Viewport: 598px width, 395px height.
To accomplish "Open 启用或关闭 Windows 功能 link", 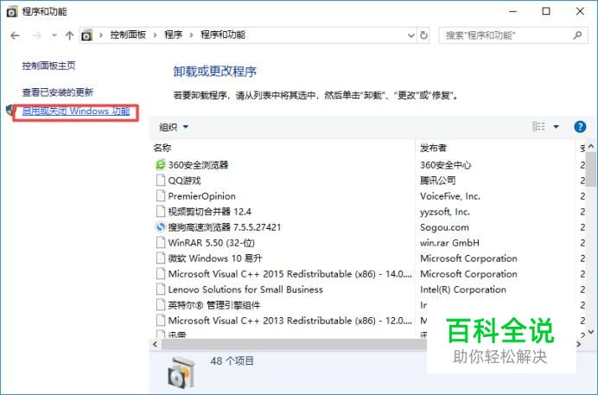I will 76,111.
